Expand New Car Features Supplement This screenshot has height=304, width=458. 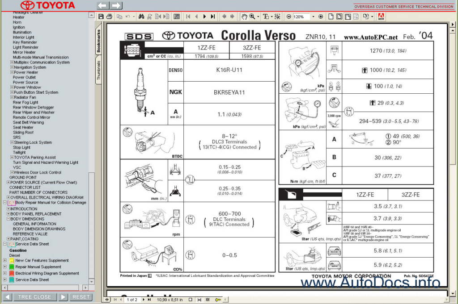(x=4, y=260)
